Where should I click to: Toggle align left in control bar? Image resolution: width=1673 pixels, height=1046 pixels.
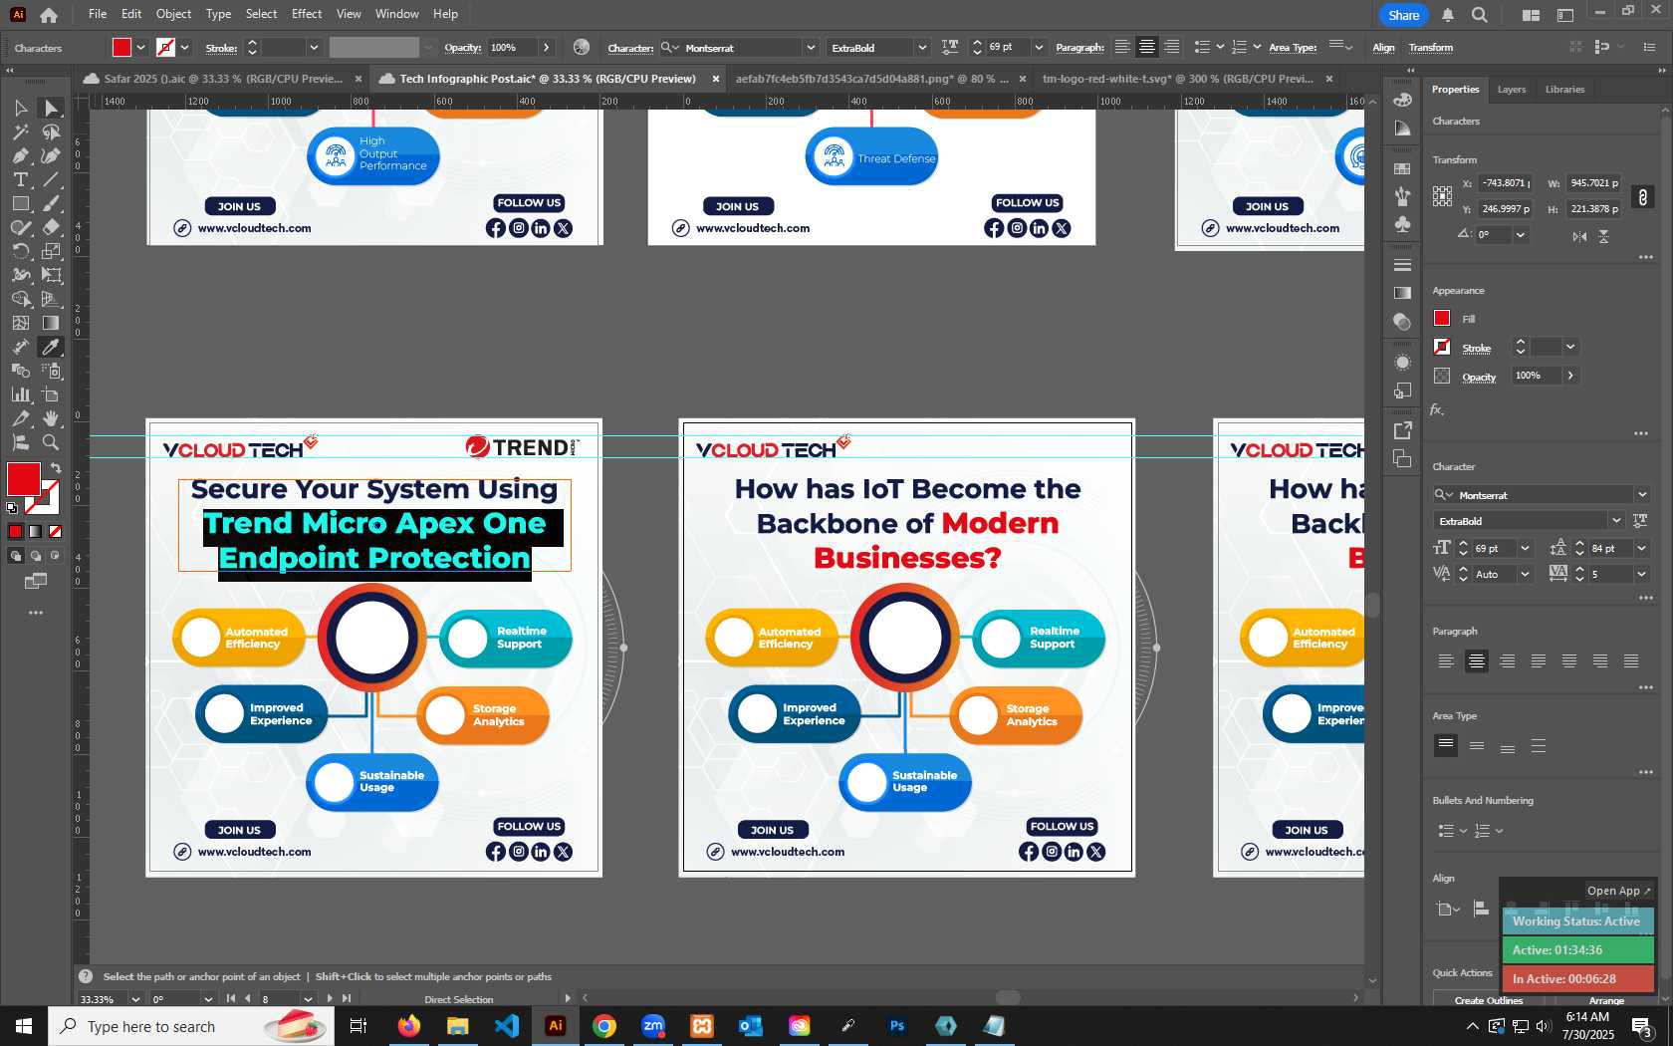click(x=1122, y=47)
